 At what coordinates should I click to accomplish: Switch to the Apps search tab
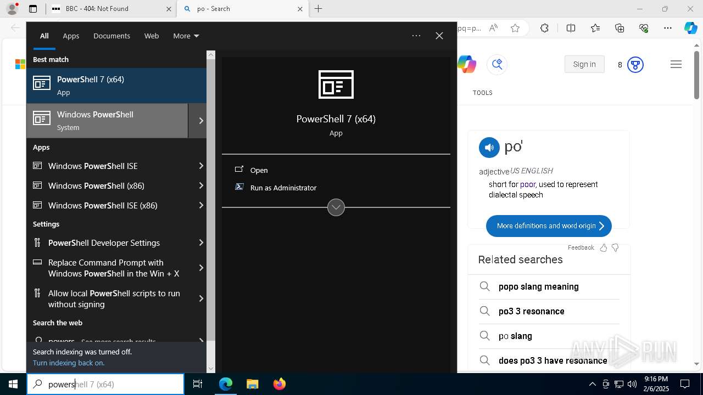coord(71,36)
